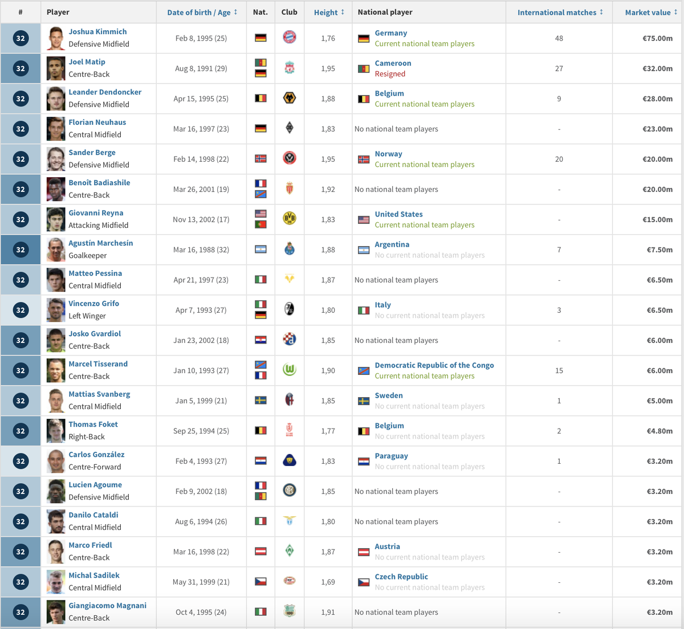Open Vincenzo Grifo player profile

point(94,303)
